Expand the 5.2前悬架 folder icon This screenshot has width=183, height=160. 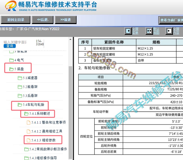tap(20, 87)
